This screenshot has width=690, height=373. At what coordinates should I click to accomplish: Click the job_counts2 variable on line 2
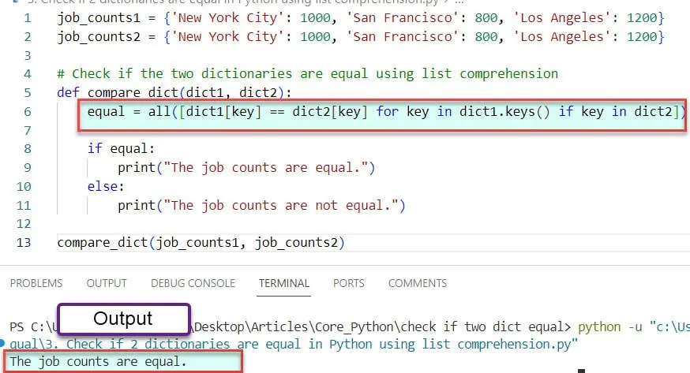coord(99,37)
